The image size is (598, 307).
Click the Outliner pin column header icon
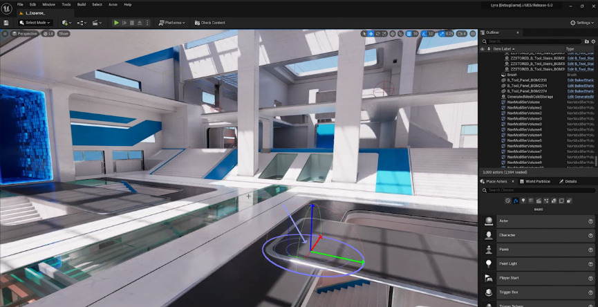click(489, 49)
